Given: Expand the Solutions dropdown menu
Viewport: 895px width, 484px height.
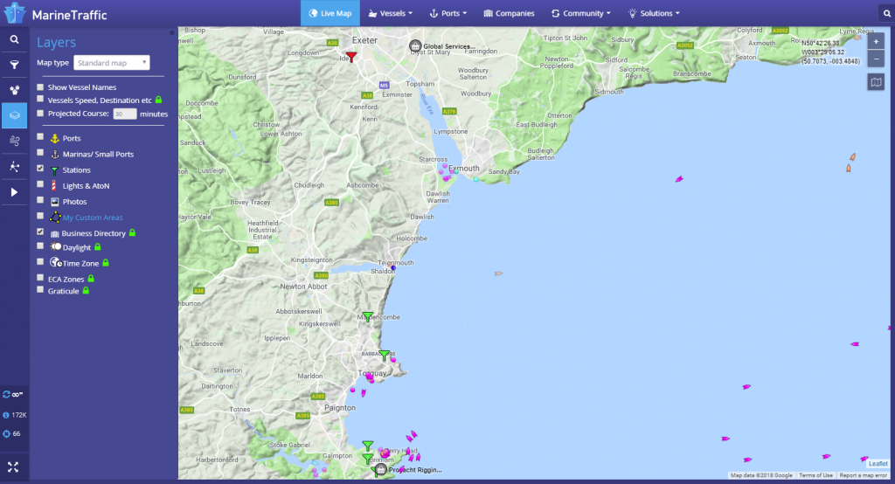Looking at the screenshot, I should 653,13.
